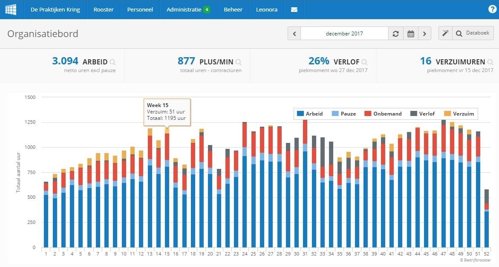Open the Administratie menu with 4 notifications
Image resolution: width=499 pixels, height=267 pixels.
188,9
